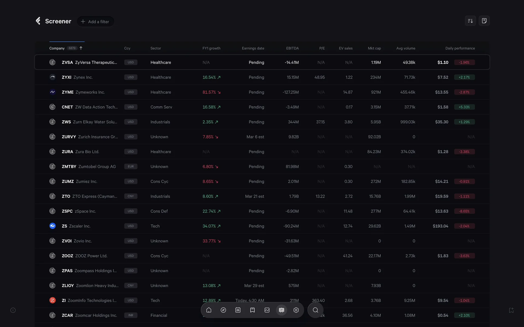Click the info icon bottom left
Screen dimensions: 524x327
pyautogui.click(x=13, y=310)
